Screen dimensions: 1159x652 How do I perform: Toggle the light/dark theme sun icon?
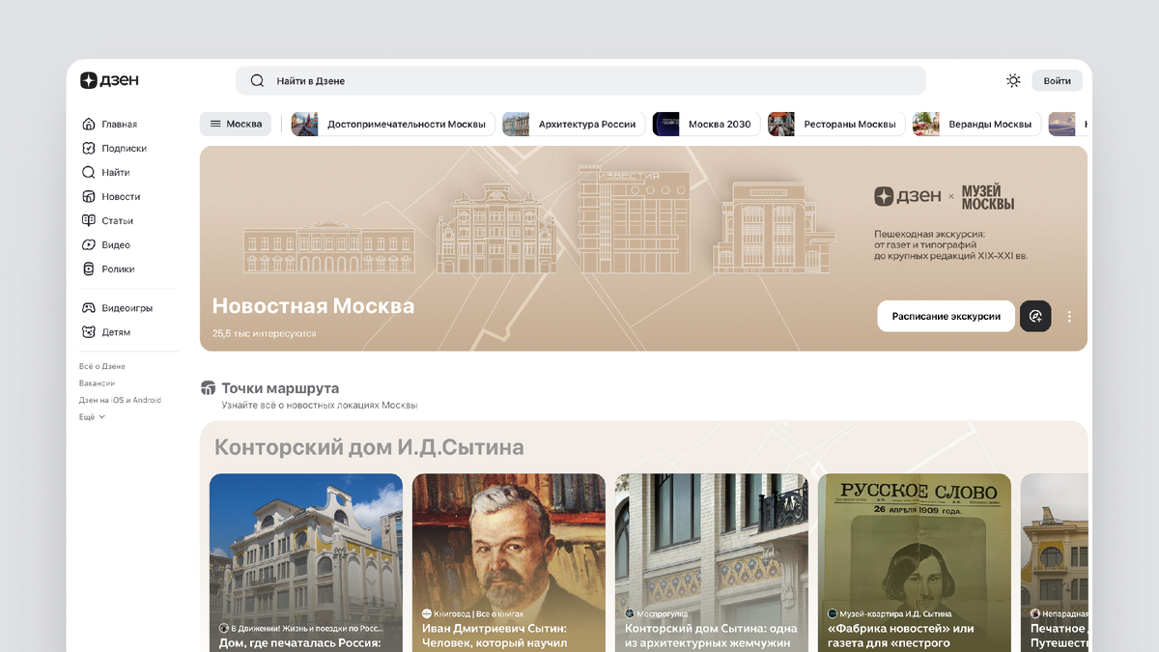(x=1013, y=80)
